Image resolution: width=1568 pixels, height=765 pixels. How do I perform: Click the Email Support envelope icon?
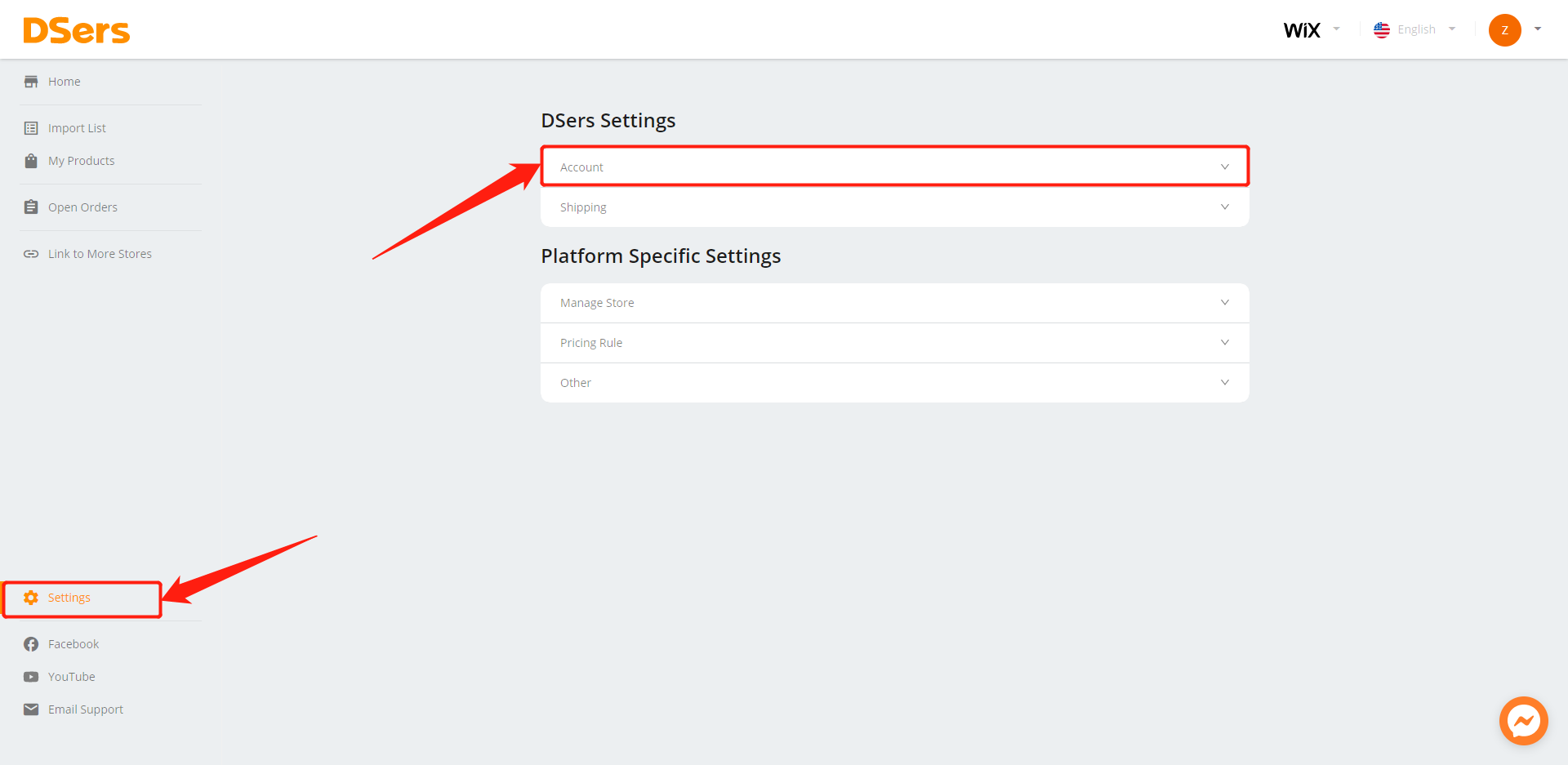(31, 709)
